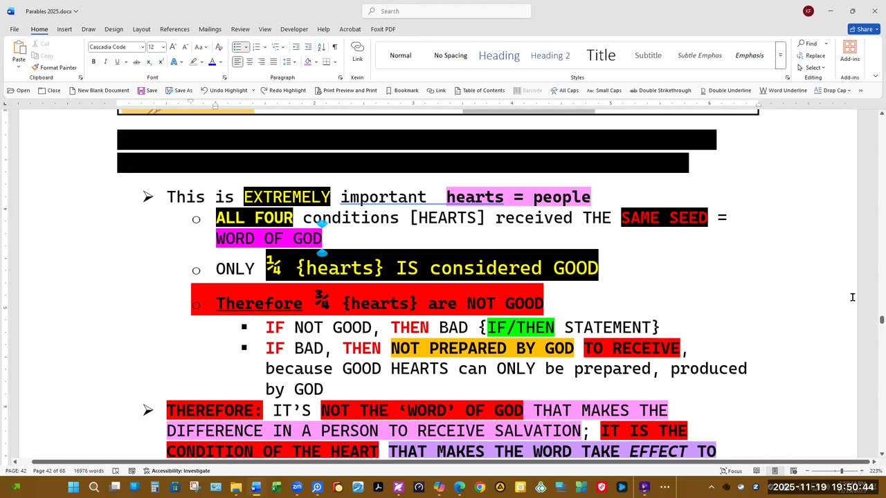
Task: Apply Small Caps formatting
Action: tap(604, 91)
